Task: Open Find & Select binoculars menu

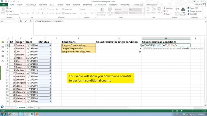Action: click(x=183, y=12)
